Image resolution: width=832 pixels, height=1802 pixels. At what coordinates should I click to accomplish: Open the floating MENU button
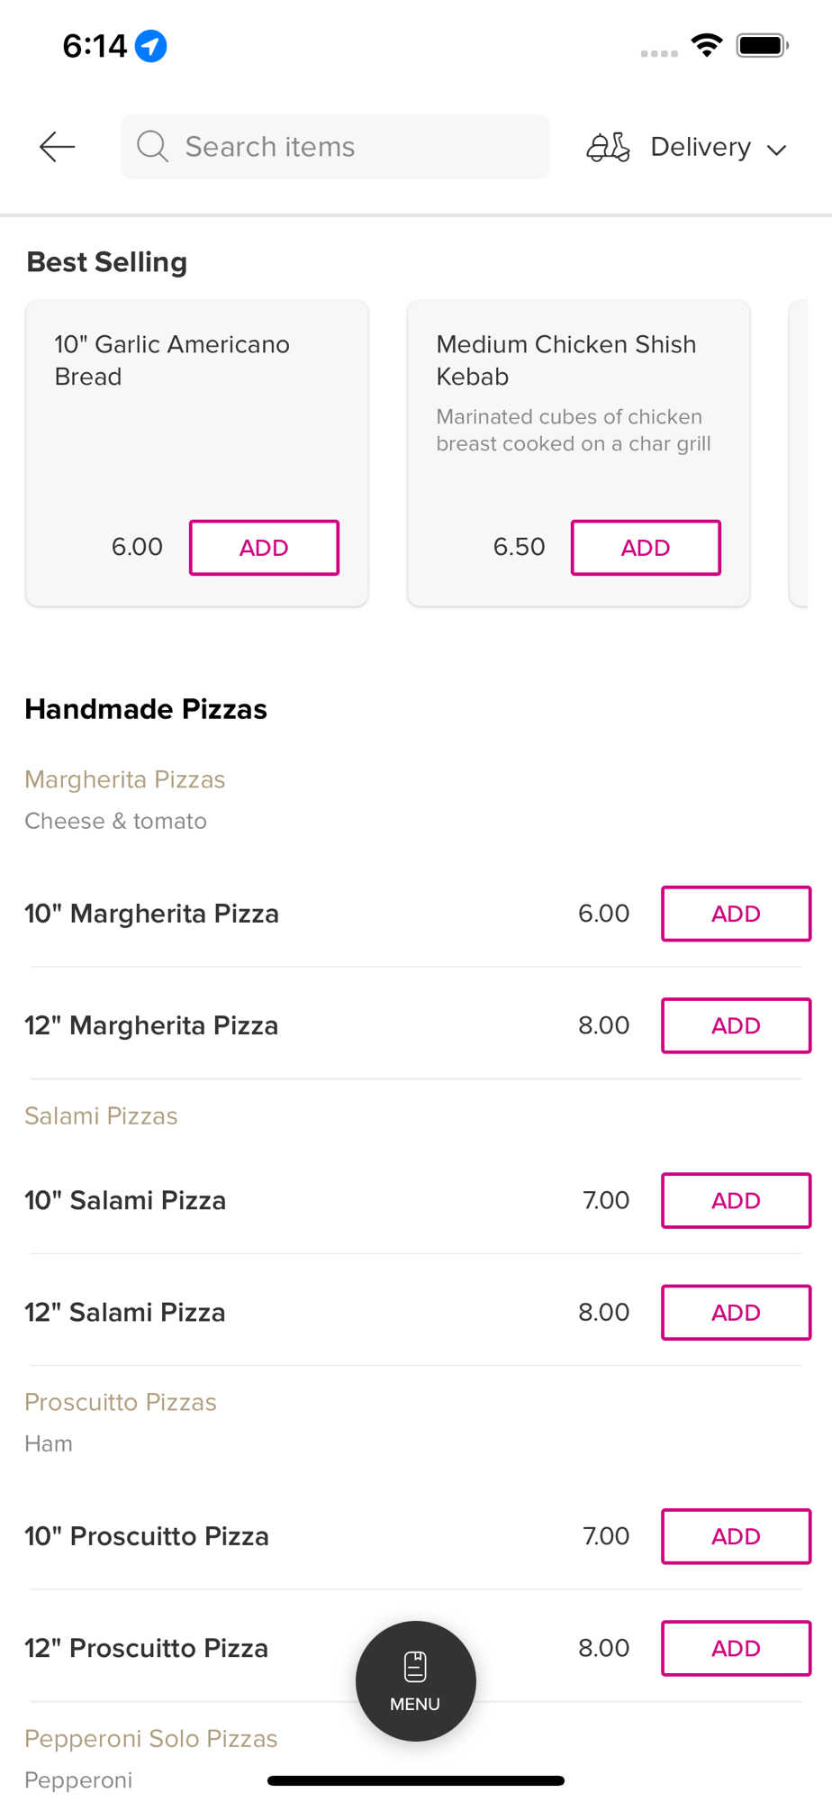415,1680
